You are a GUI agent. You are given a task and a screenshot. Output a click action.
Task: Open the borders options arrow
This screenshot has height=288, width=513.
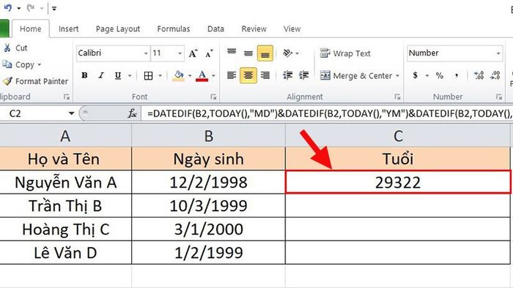pyautogui.click(x=160, y=76)
